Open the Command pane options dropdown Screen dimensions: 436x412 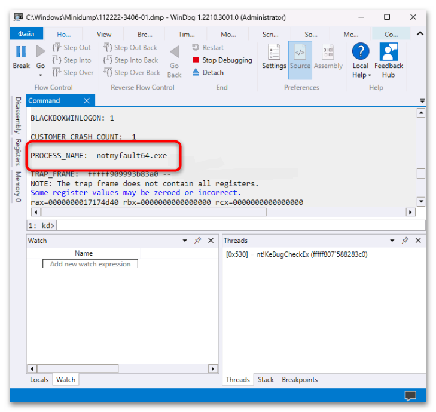coord(422,100)
